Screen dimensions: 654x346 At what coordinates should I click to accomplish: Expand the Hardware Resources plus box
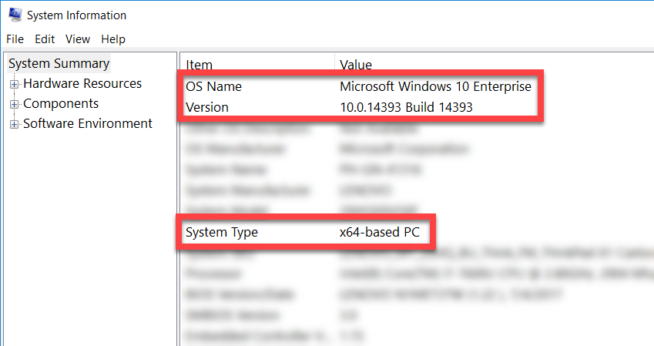(14, 84)
